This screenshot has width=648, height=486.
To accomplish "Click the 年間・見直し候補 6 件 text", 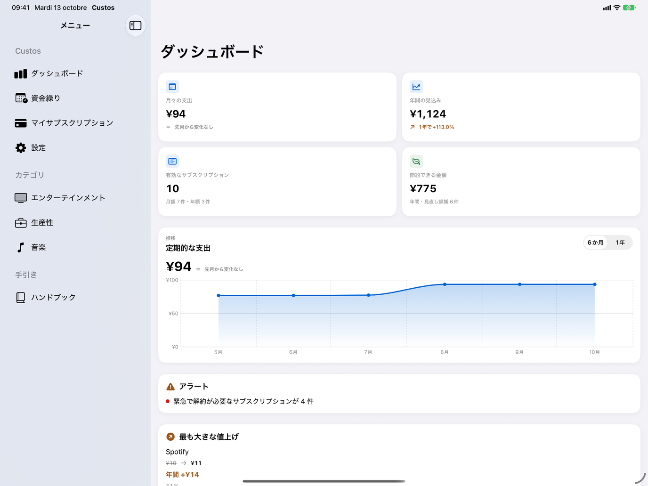I will click(x=434, y=202).
